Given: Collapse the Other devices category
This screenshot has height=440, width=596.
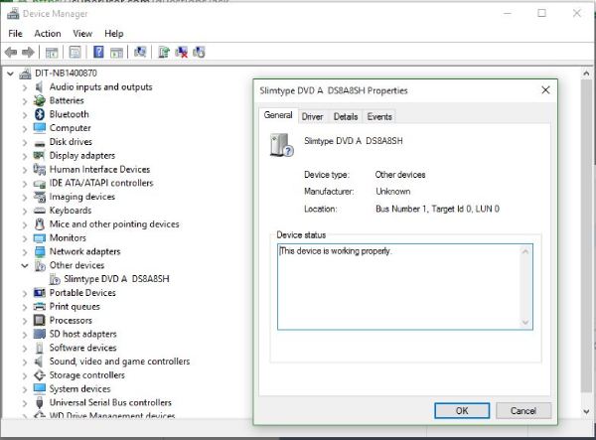Looking at the screenshot, I should click(25, 265).
